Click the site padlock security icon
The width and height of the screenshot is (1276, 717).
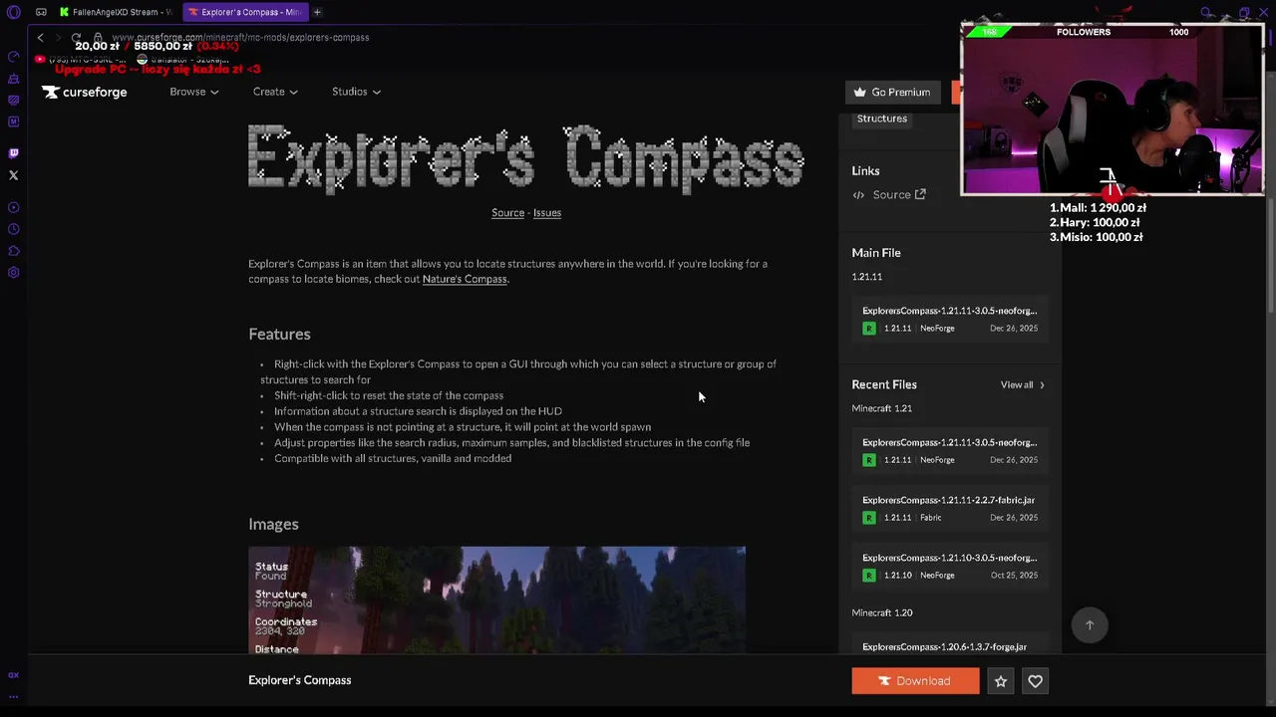tap(98, 38)
